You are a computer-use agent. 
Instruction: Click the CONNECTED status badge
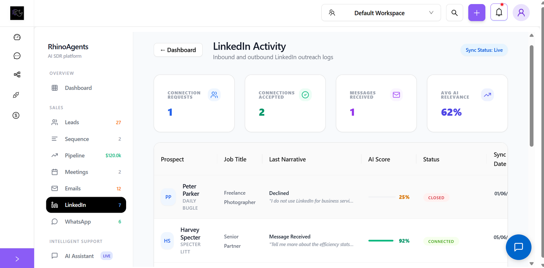[441, 242]
